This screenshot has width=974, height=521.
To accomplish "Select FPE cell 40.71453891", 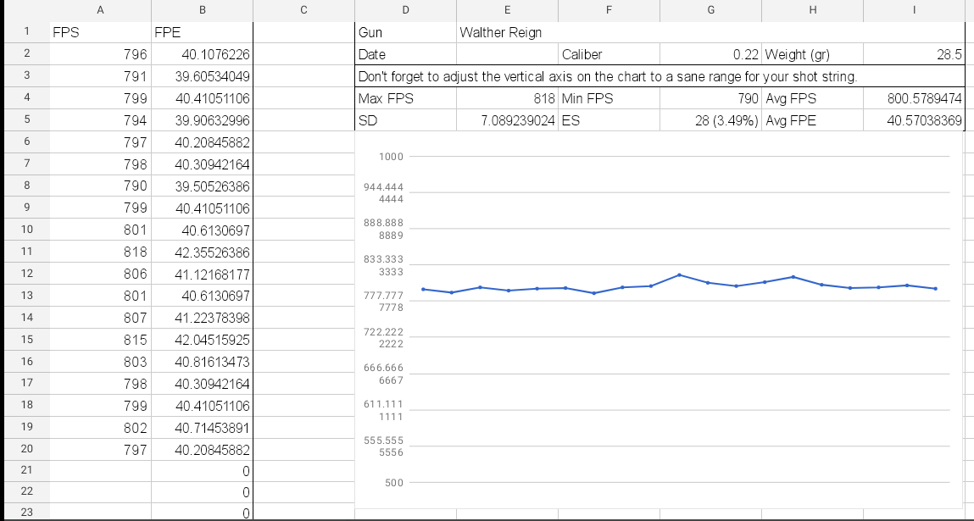I will point(202,428).
